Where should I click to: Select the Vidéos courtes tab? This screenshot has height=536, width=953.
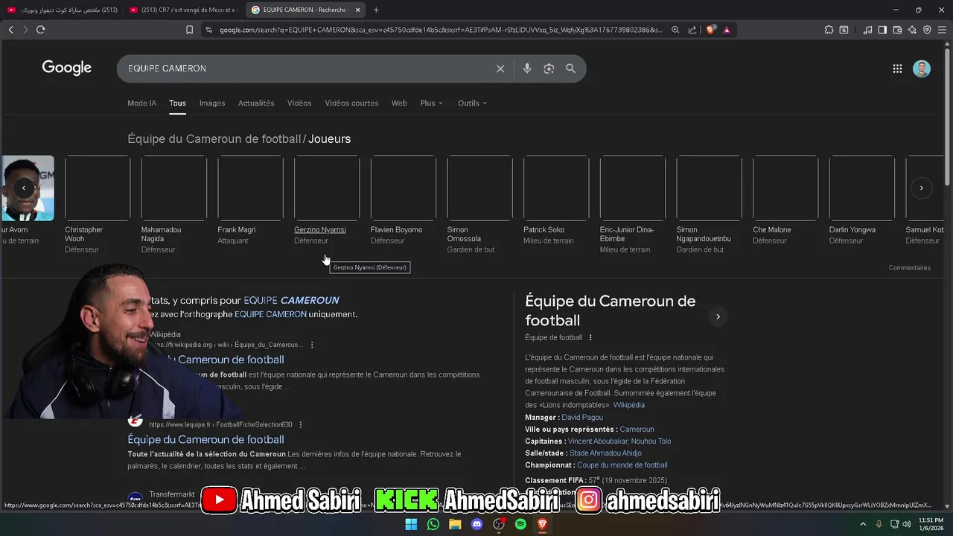[351, 103]
